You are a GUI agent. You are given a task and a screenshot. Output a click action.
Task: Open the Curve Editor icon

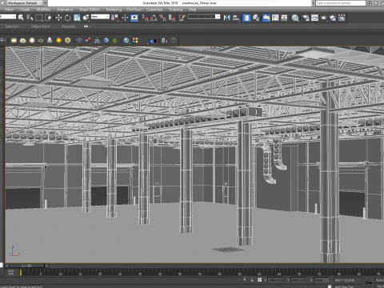tap(275, 18)
